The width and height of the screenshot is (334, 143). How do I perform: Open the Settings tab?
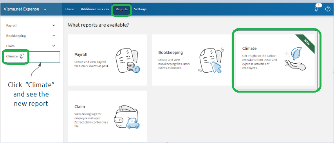point(140,9)
